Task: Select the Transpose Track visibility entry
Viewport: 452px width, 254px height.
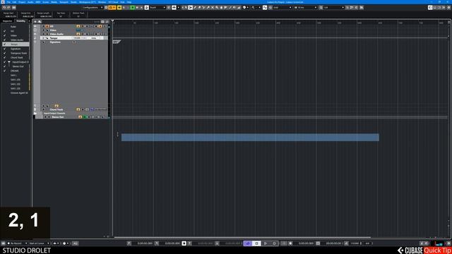Action: tap(18, 54)
